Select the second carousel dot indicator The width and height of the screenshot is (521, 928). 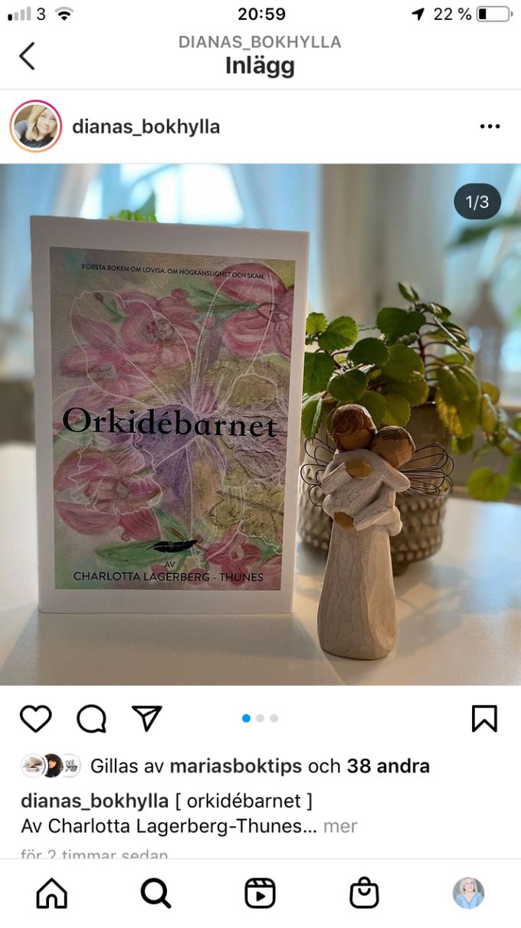tap(260, 718)
